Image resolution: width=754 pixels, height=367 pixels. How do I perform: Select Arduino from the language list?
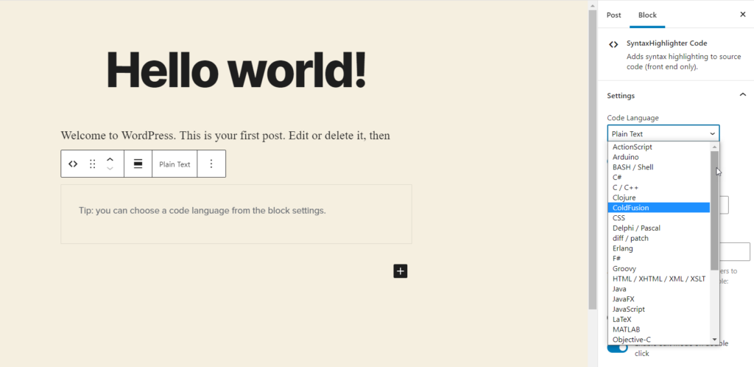[659, 157]
